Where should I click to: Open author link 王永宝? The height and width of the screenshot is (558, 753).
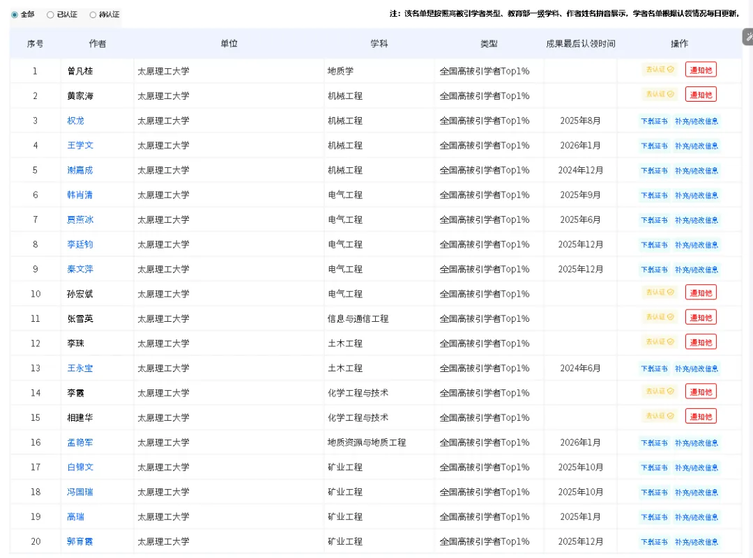80,369
